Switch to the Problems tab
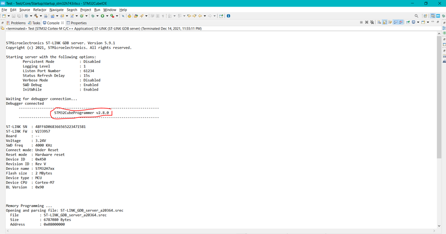 point(16,23)
